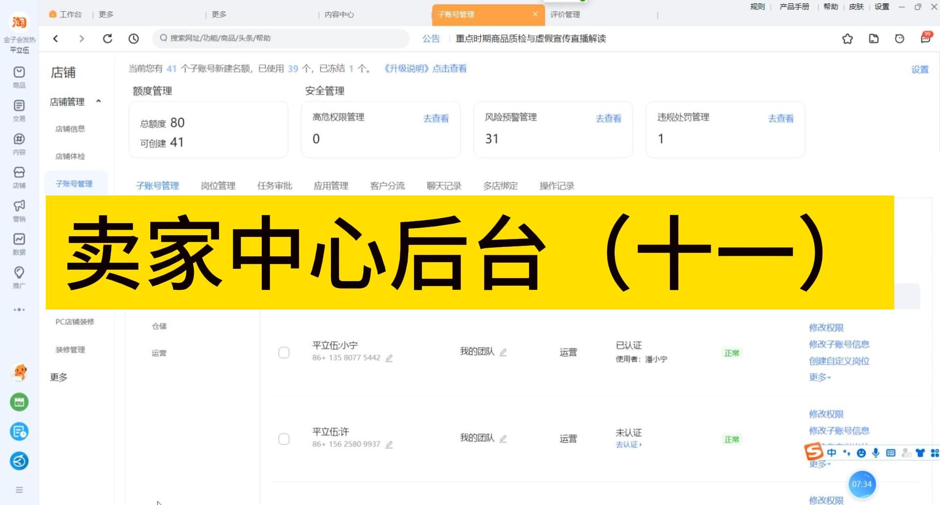940x505 pixels.
Task: Close the 子账号管理 tab
Action: click(x=536, y=14)
